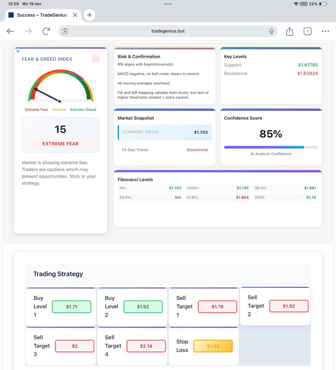Click the Risk & Confirmation heading
336x370 pixels.
[139, 56]
